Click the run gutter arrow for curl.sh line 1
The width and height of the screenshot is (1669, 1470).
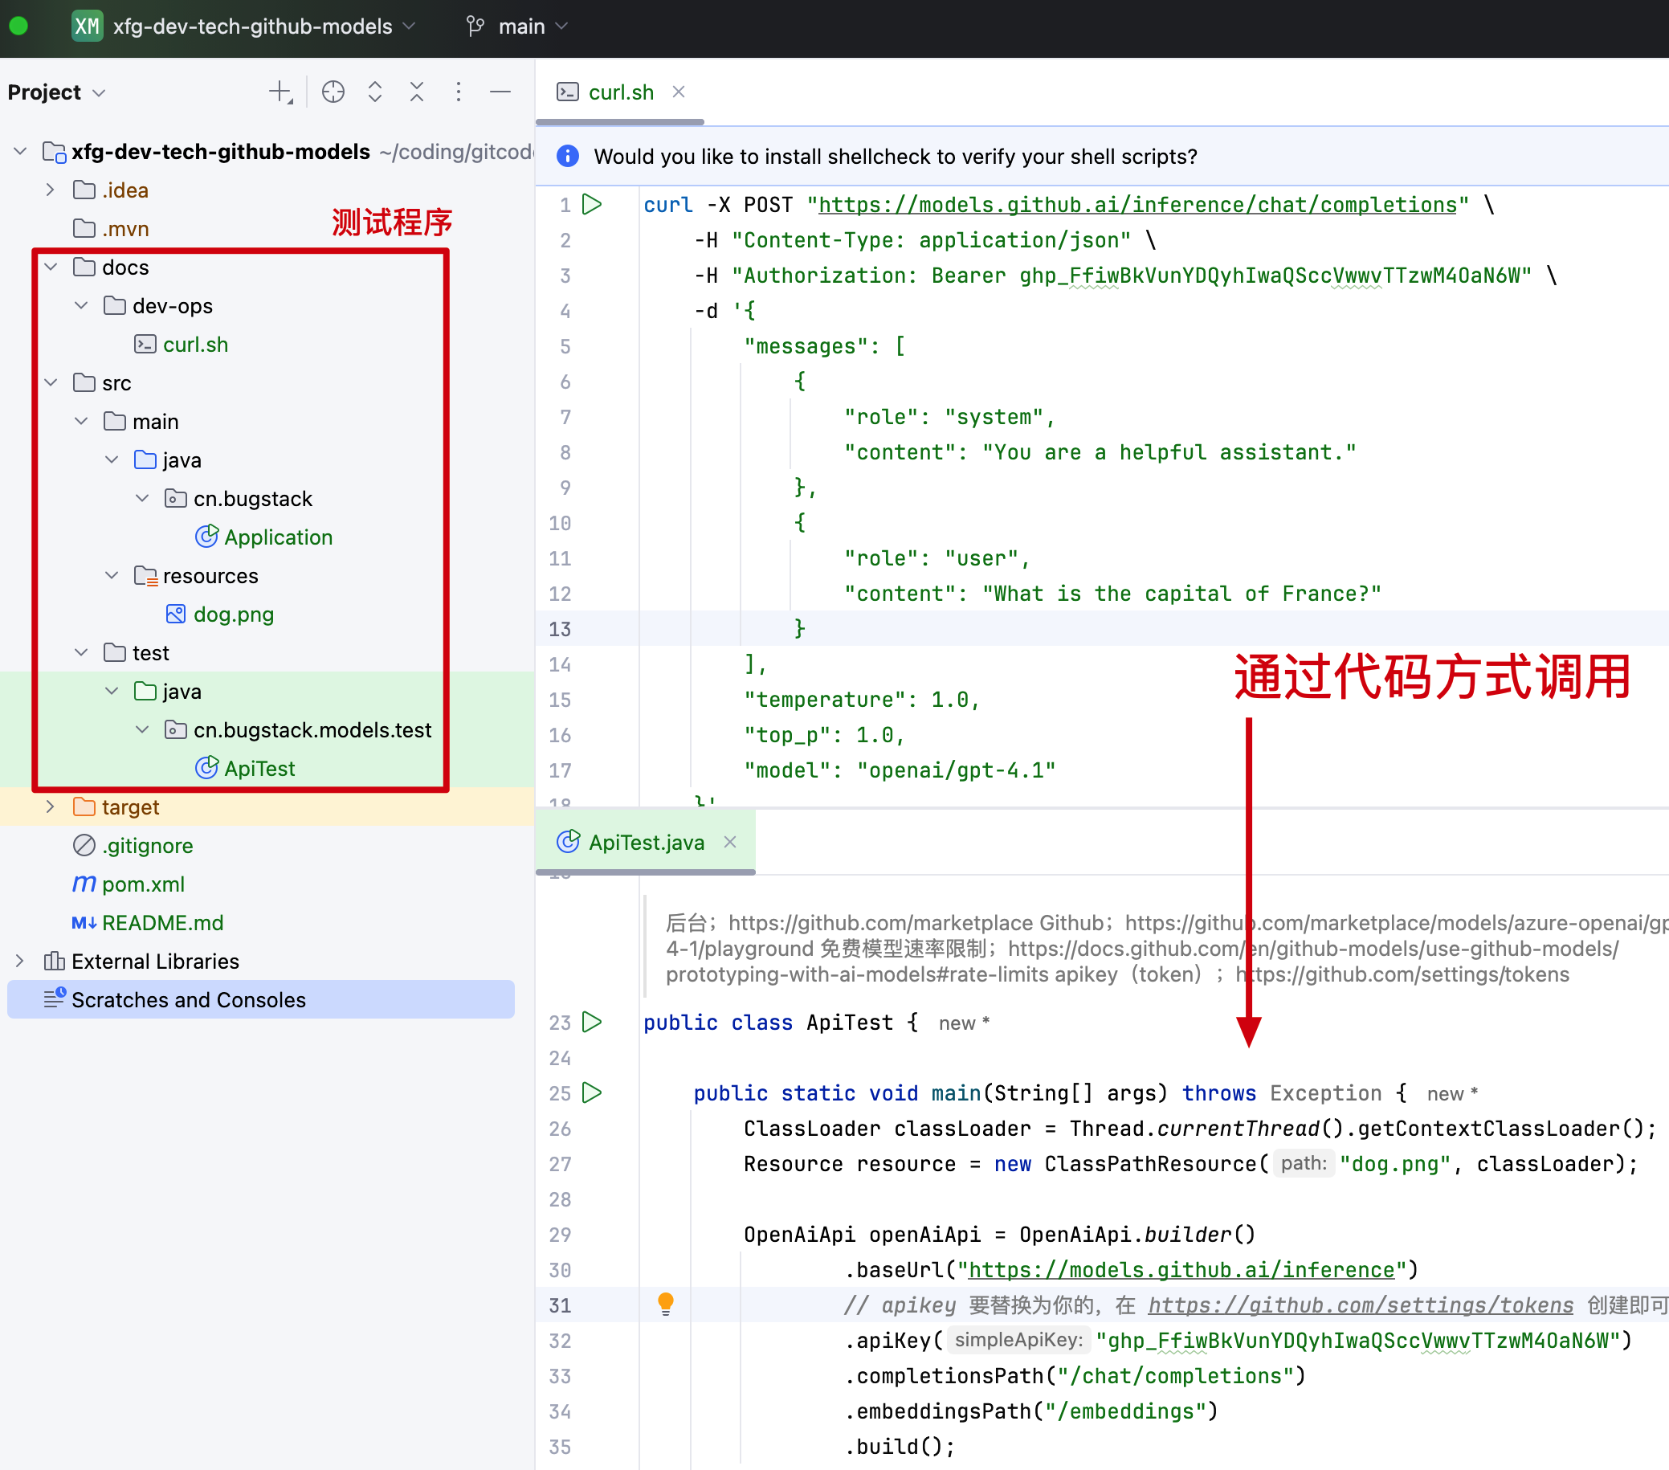tap(592, 204)
